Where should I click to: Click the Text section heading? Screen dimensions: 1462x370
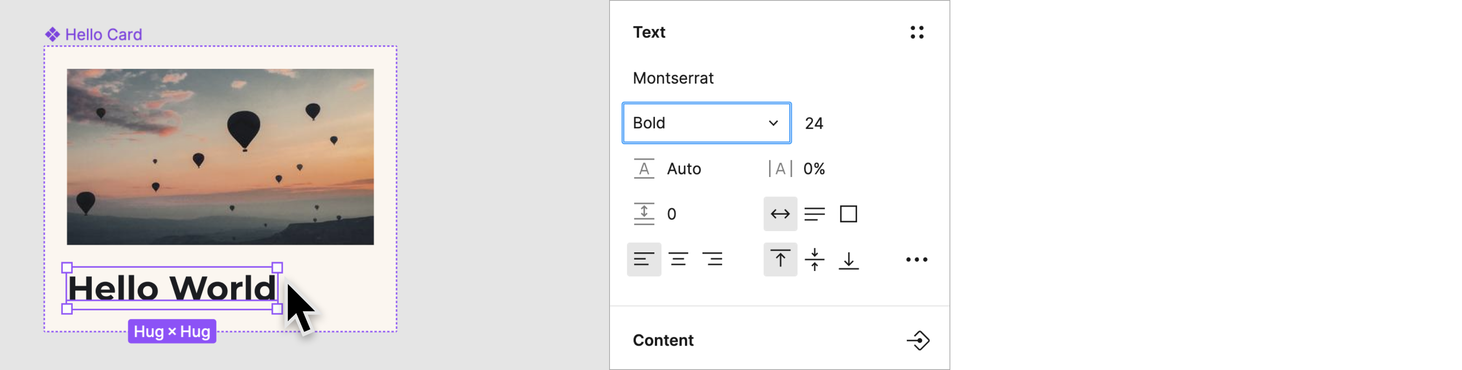click(x=649, y=32)
